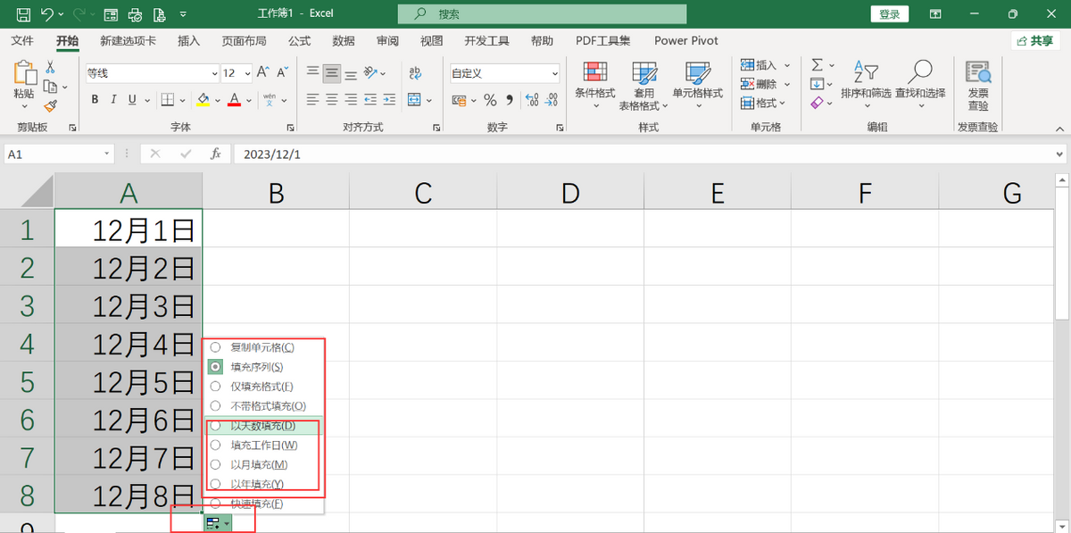Click the Undo arrow icon
This screenshot has width=1071, height=533.
48,14
